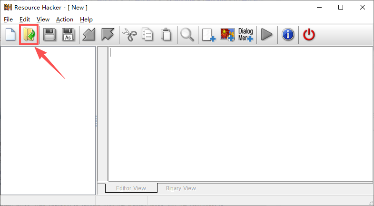Click the Save As floppy icon
This screenshot has height=206, width=374.
[68, 34]
